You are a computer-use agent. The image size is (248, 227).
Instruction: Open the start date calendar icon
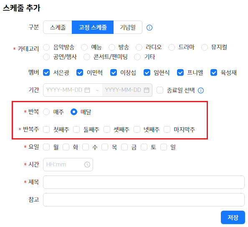pyautogui.click(x=87, y=90)
